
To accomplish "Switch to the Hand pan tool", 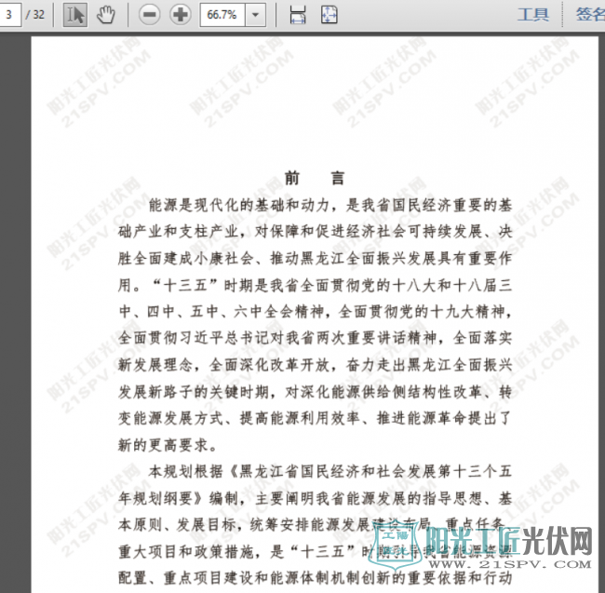I will pyautogui.click(x=106, y=14).
